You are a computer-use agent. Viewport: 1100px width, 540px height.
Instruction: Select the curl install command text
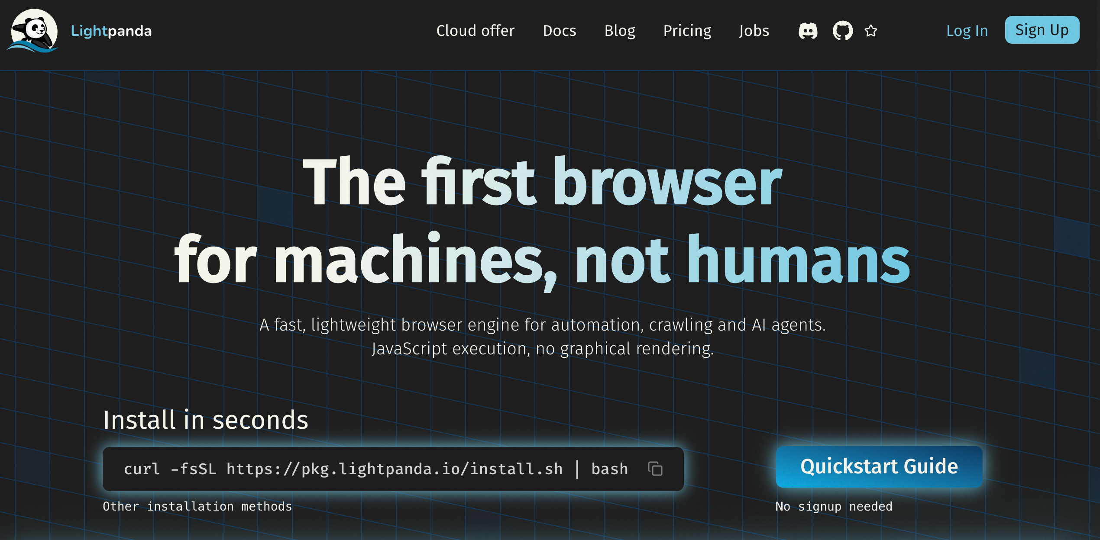click(x=376, y=469)
